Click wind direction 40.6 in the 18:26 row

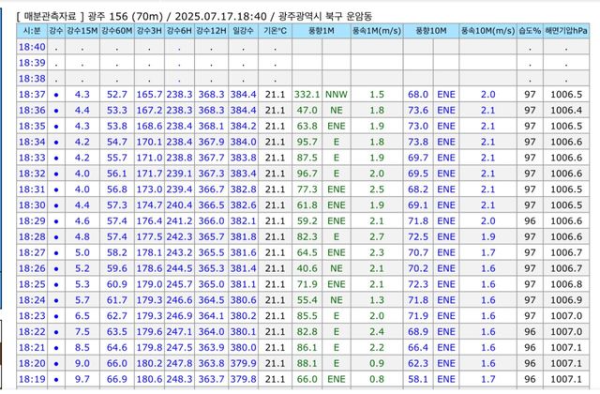pos(307,268)
